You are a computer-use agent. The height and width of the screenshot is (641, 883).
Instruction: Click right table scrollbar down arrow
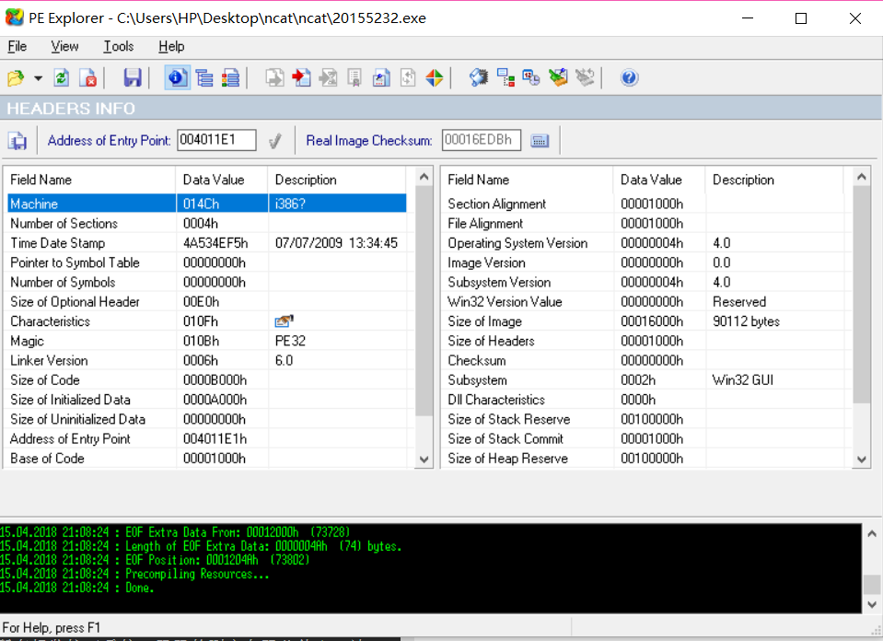click(861, 459)
